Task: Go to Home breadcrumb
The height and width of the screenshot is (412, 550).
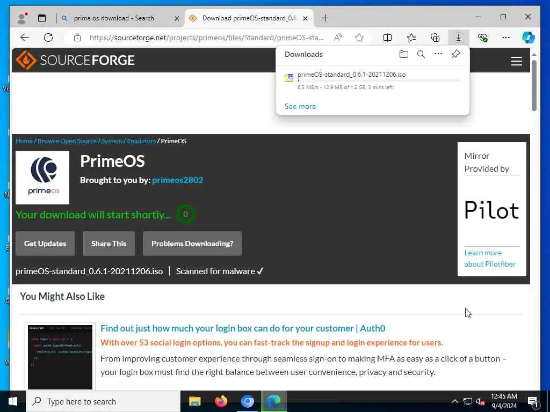Action: pyautogui.click(x=24, y=141)
